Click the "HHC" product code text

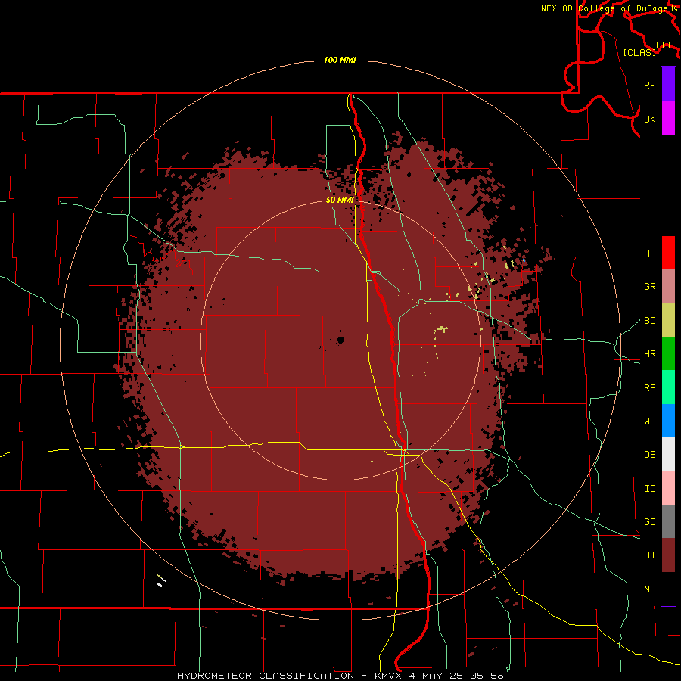tap(665, 45)
